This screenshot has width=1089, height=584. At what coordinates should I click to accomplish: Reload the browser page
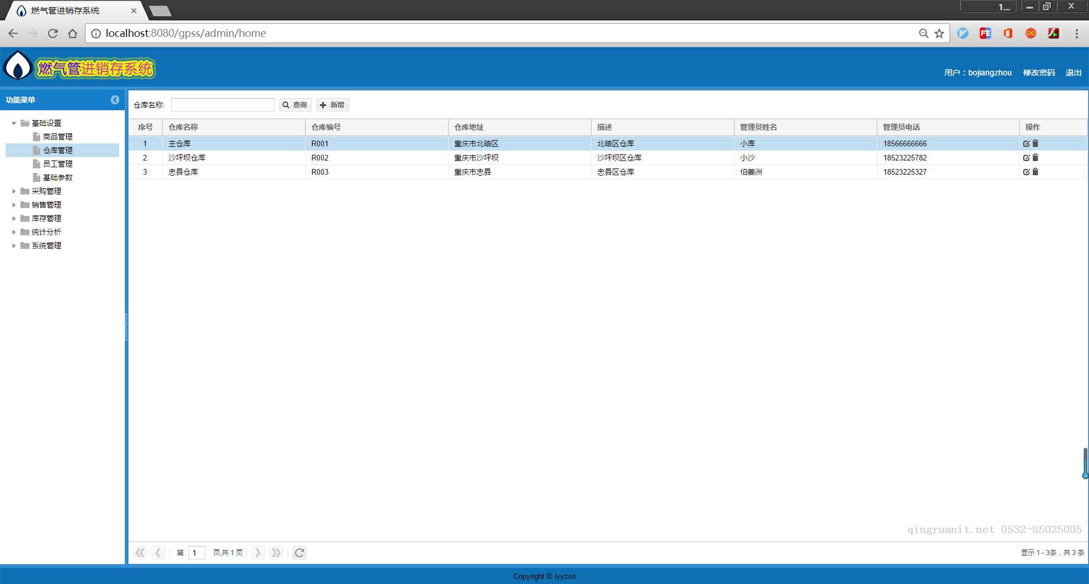tap(53, 33)
